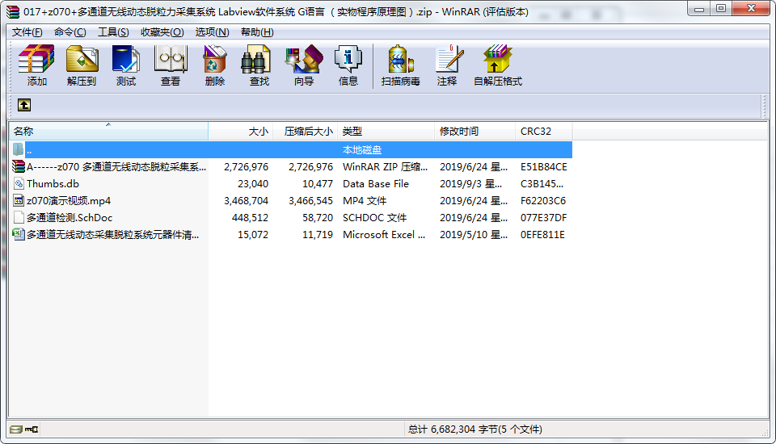This screenshot has width=776, height=444.
Task: Click the parent folder '..' icon
Action: (19, 149)
